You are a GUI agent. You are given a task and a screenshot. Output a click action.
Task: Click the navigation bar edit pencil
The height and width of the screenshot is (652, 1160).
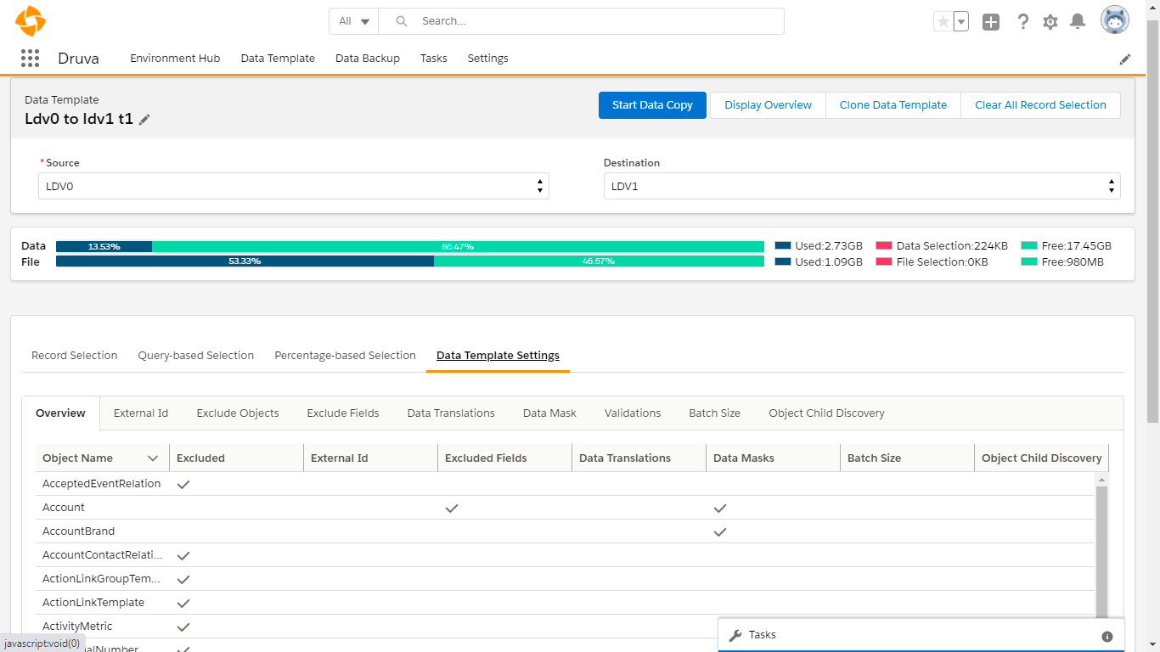coord(1125,59)
